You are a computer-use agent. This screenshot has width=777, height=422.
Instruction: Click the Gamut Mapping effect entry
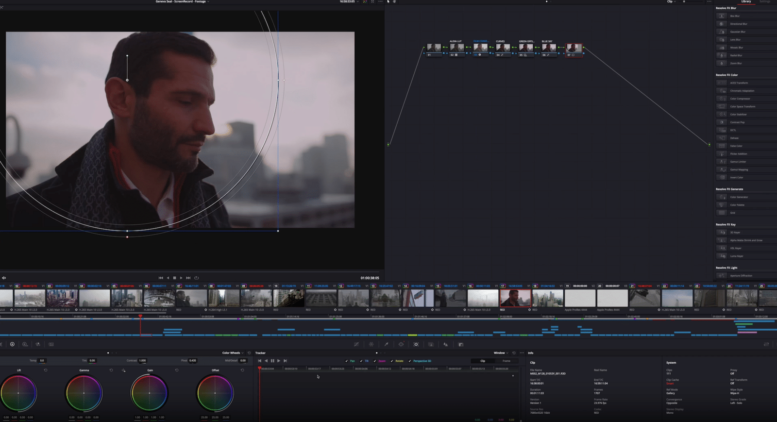[x=745, y=169]
